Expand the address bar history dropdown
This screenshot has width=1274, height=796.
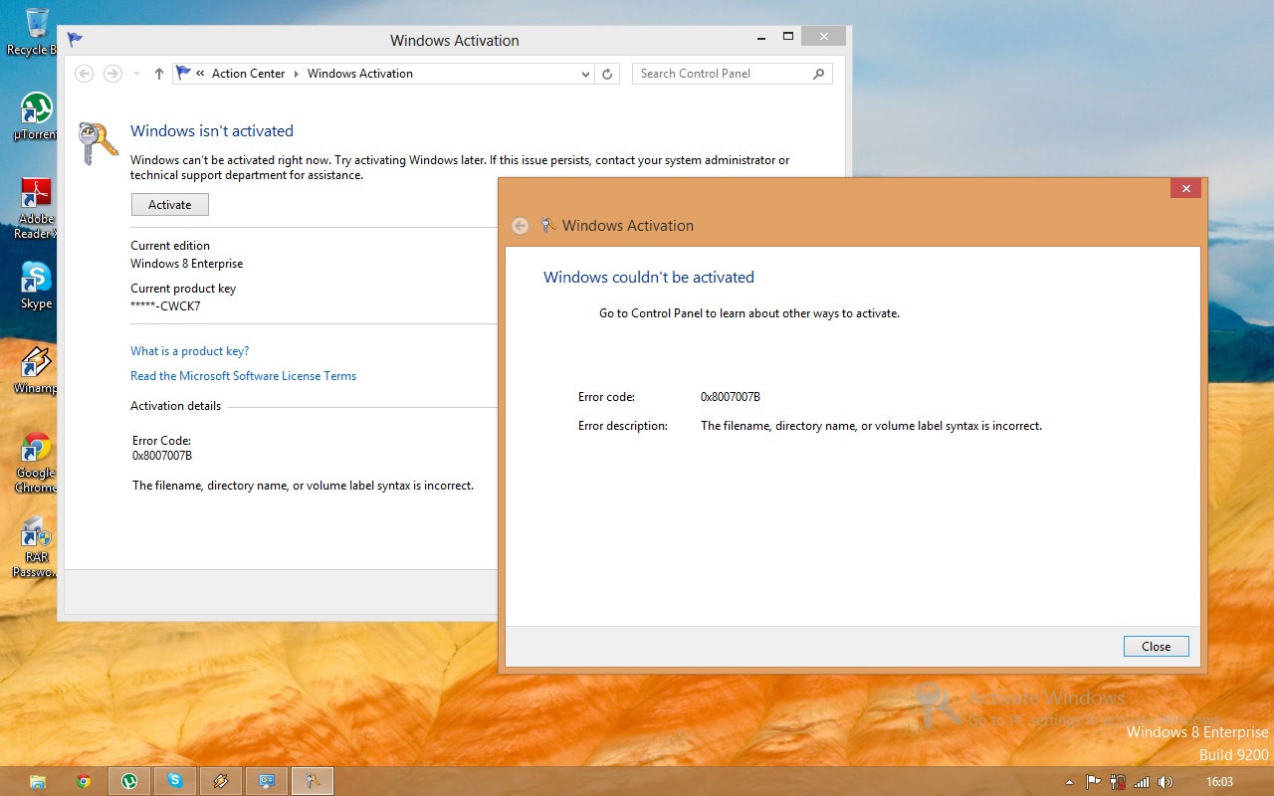585,74
